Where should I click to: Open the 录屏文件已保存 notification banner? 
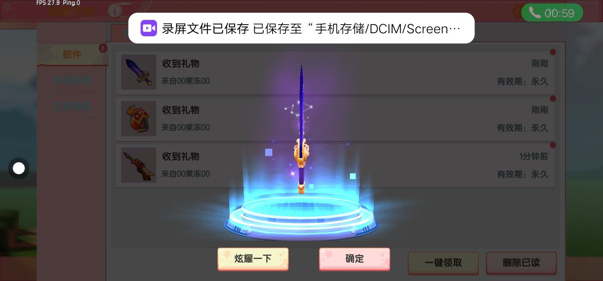(301, 28)
